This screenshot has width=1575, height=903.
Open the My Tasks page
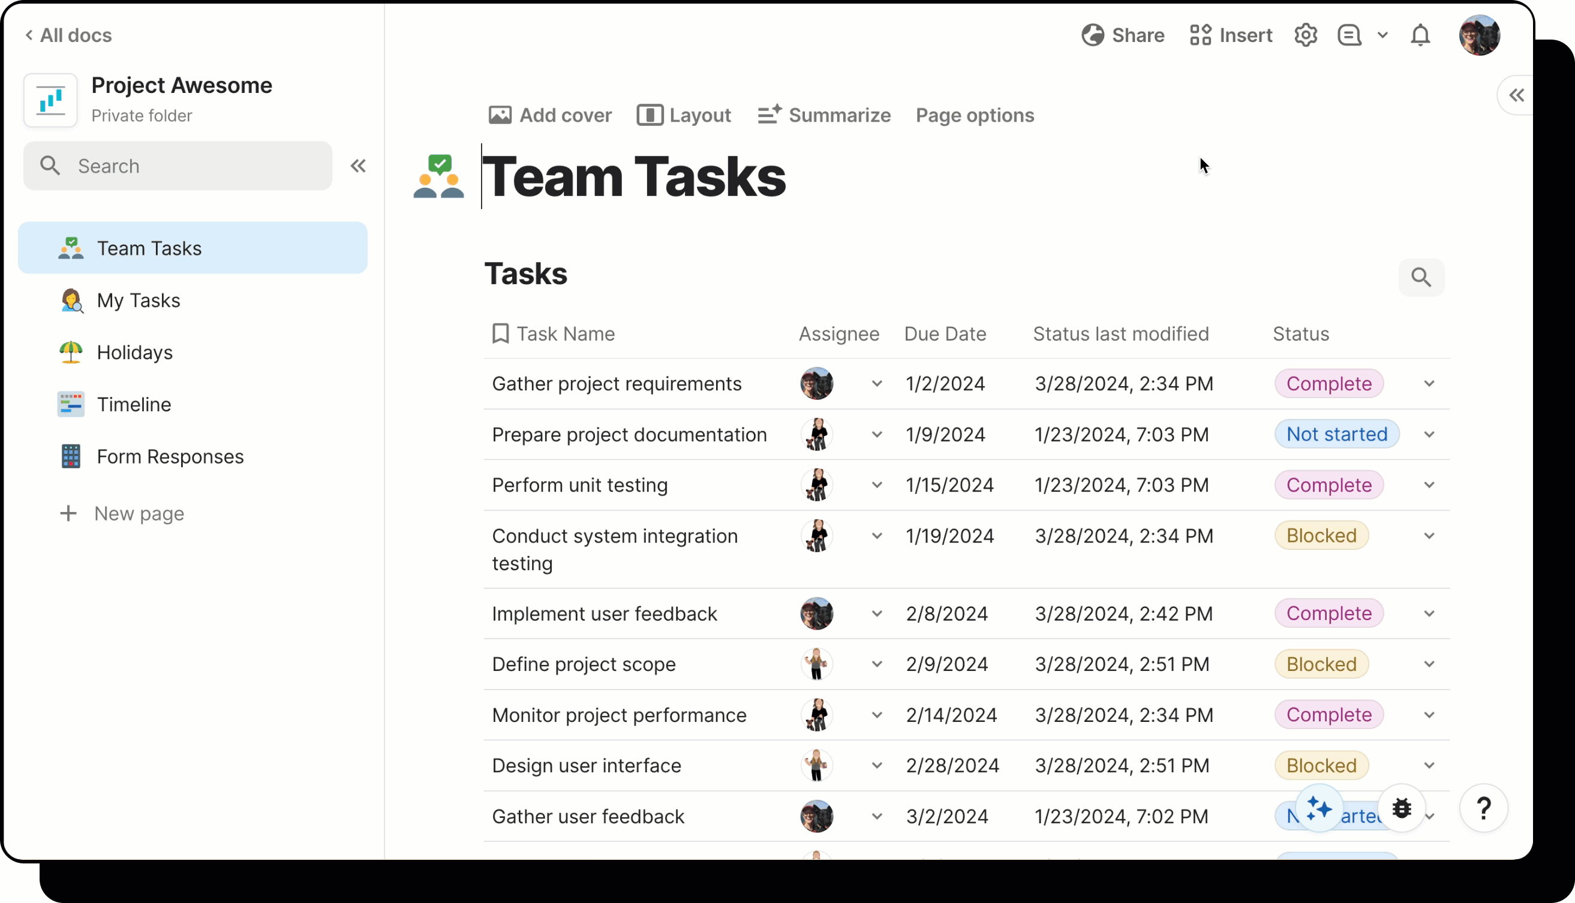[139, 300]
